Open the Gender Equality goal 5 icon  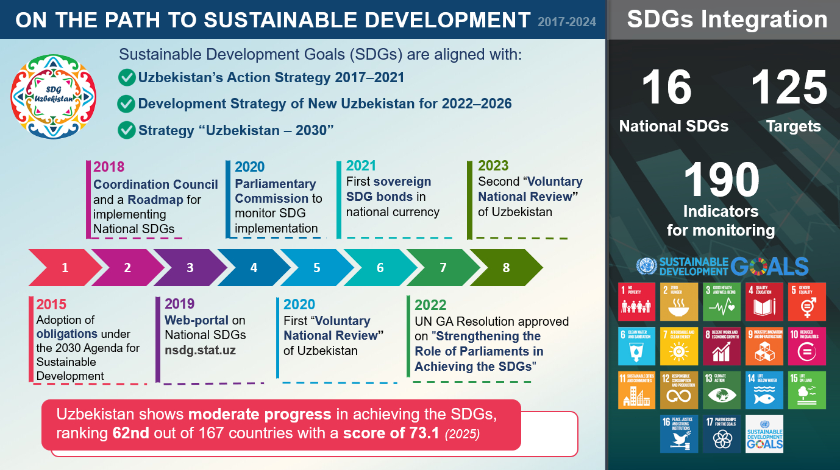(807, 302)
